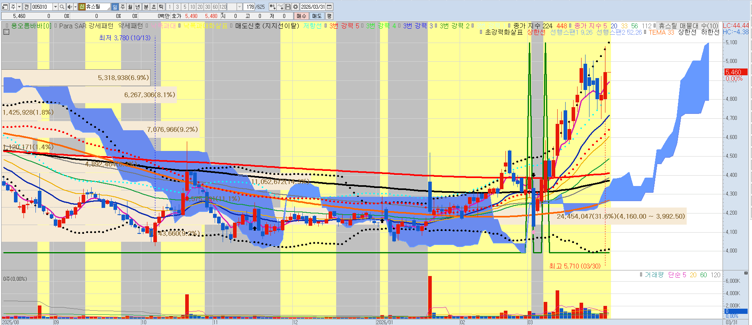Click the LC:44.44 readout
This screenshot has width=752, height=325.
point(736,25)
